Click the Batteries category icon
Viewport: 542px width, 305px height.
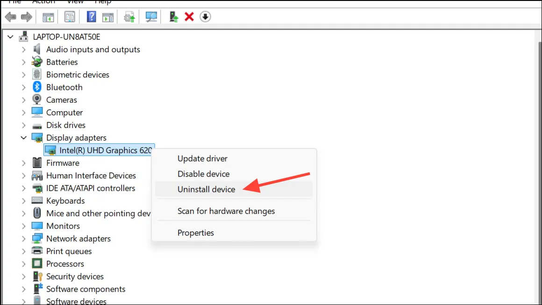36,62
